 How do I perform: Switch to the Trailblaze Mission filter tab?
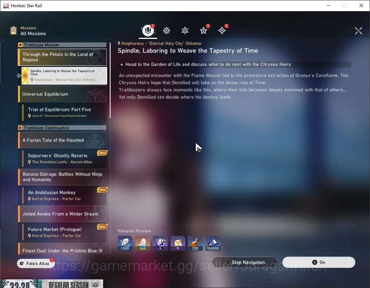(x=167, y=30)
